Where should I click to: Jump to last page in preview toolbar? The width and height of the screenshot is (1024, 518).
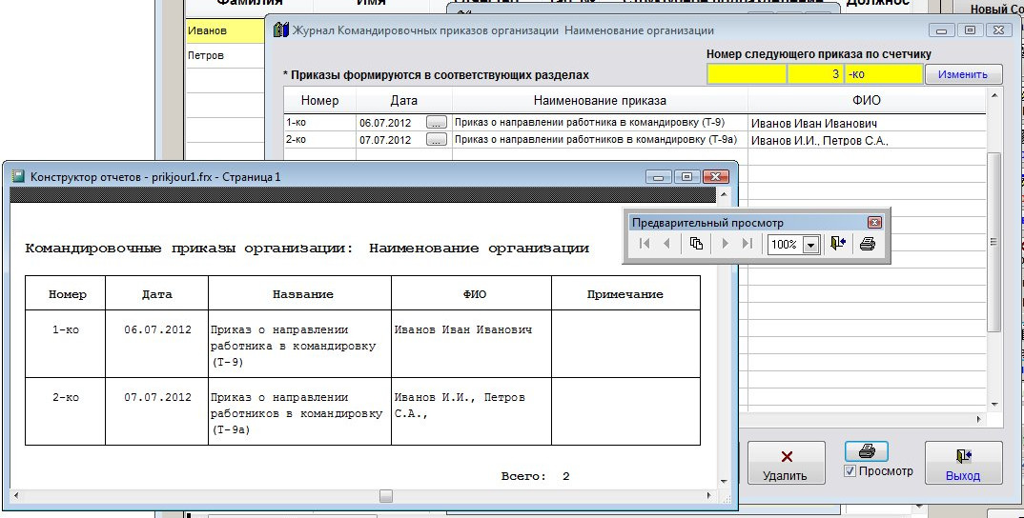coord(747,244)
